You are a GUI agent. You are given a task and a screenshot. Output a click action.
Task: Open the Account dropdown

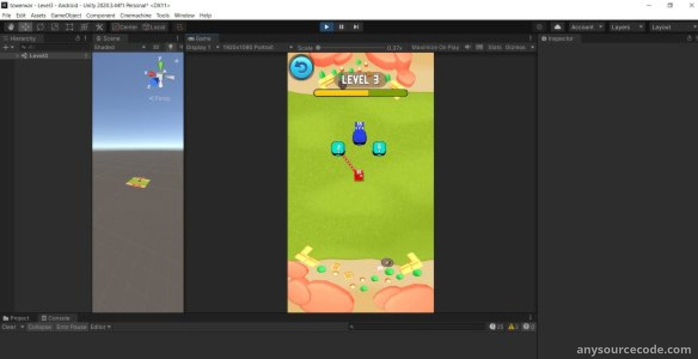click(586, 27)
